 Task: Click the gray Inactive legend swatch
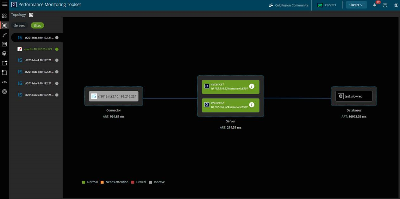[151, 182]
